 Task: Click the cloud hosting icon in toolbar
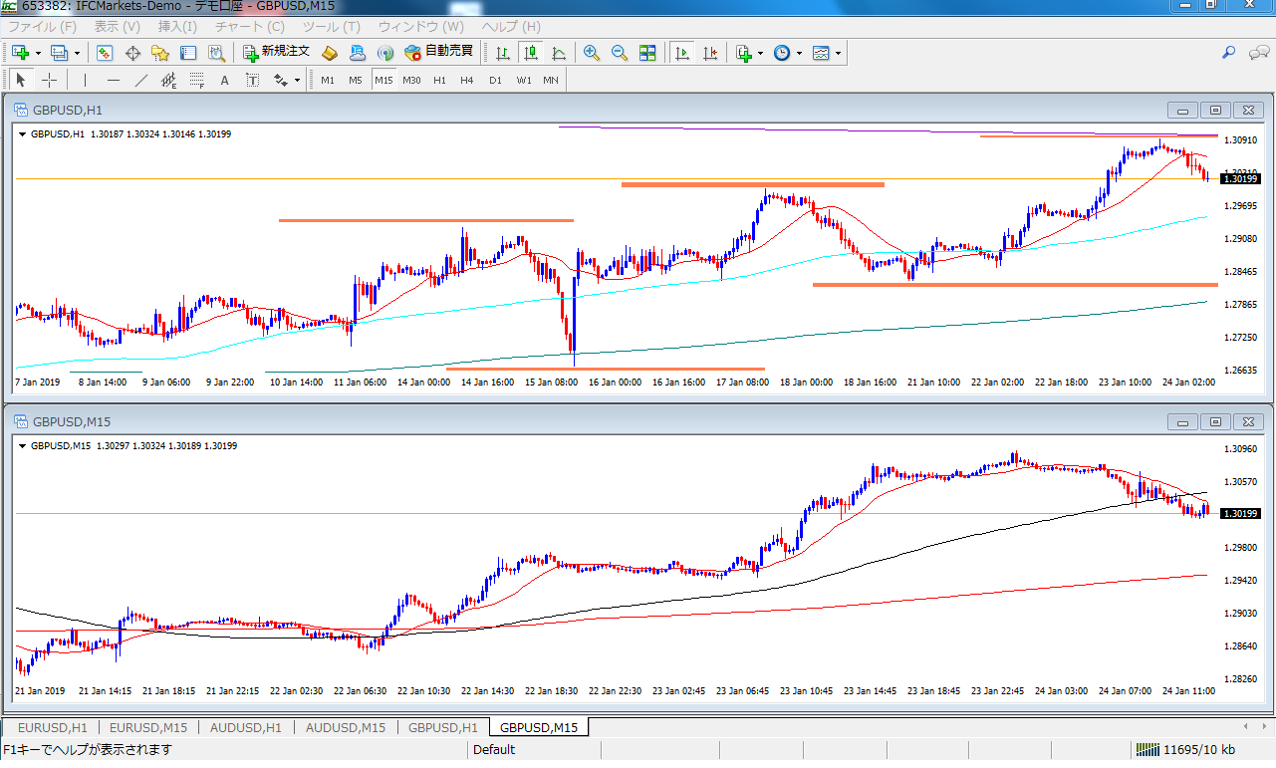click(x=358, y=53)
